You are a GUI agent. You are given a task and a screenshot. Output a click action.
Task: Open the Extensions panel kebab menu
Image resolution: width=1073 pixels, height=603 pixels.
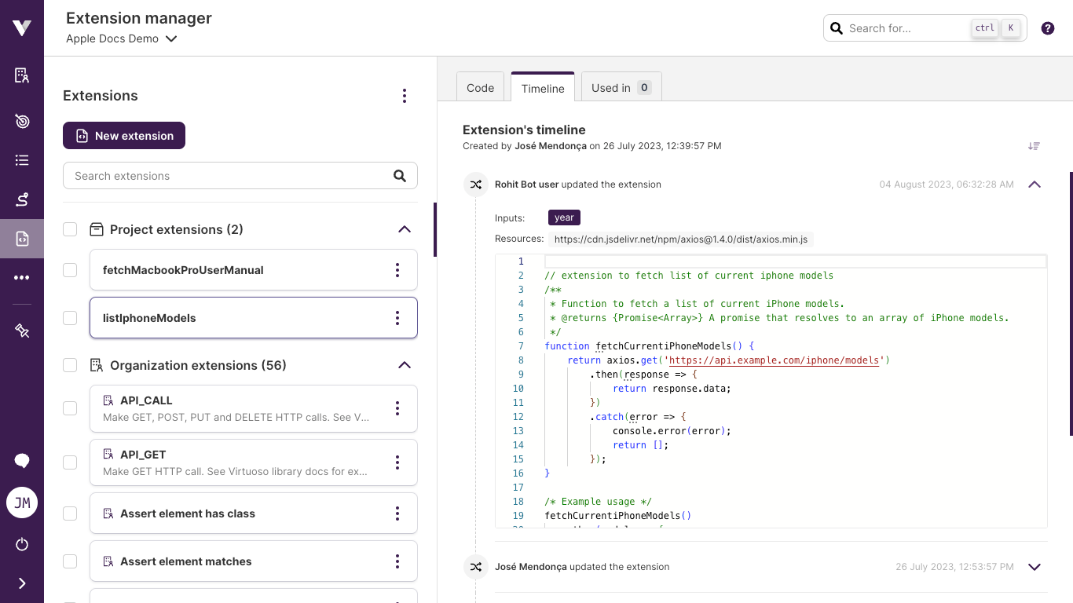pyautogui.click(x=405, y=96)
